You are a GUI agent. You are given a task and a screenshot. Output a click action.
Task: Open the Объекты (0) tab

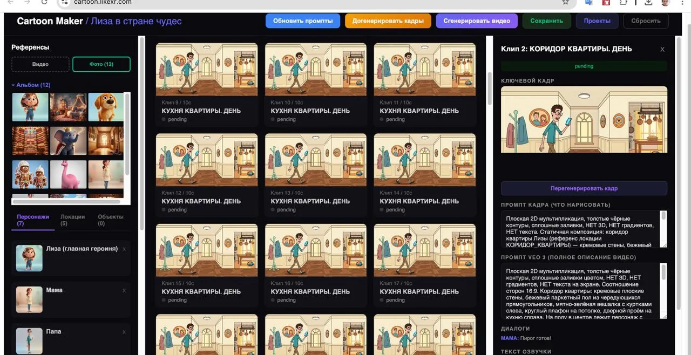point(110,220)
